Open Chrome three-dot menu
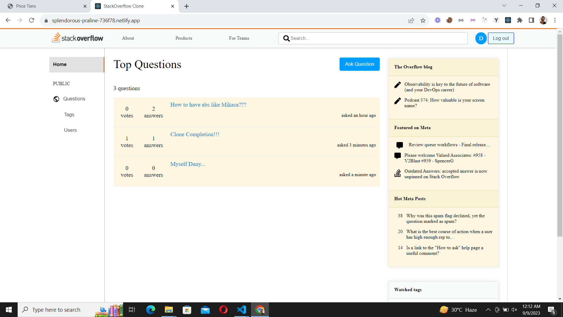 pos(555,20)
